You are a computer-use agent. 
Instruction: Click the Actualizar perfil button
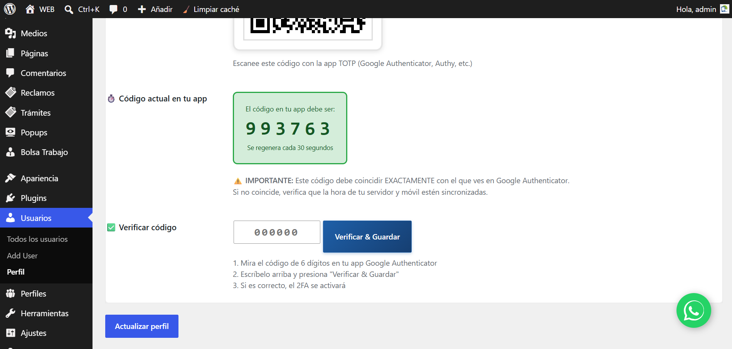point(142,326)
